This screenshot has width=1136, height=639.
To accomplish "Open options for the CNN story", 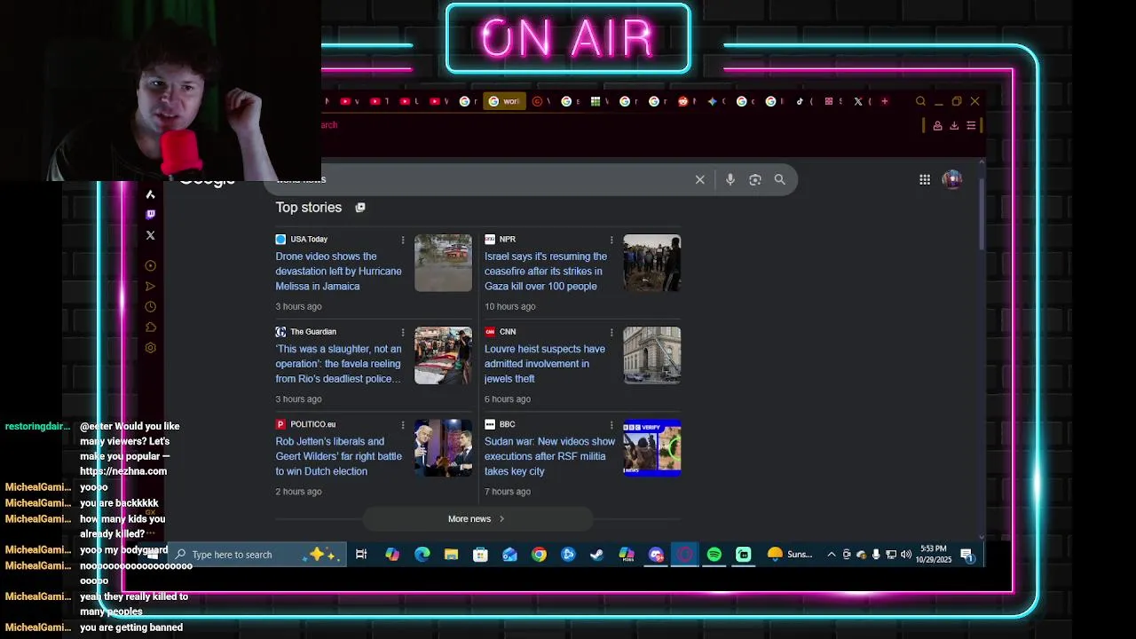I will (x=611, y=332).
